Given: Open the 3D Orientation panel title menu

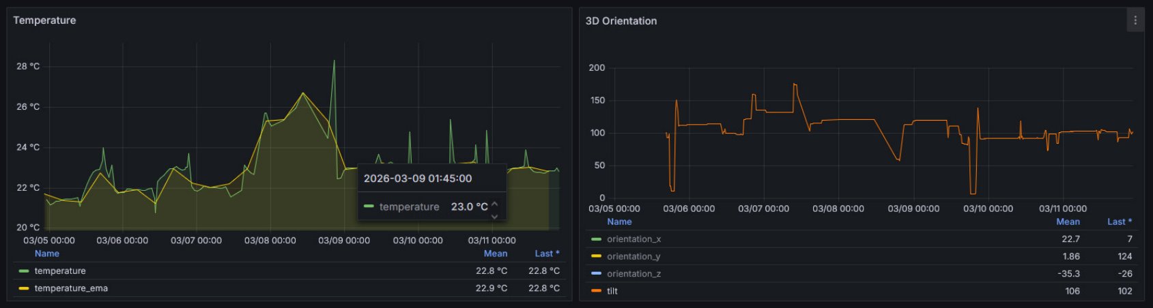Looking at the screenshot, I should point(621,21).
